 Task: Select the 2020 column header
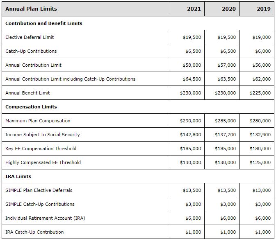pos(229,9)
